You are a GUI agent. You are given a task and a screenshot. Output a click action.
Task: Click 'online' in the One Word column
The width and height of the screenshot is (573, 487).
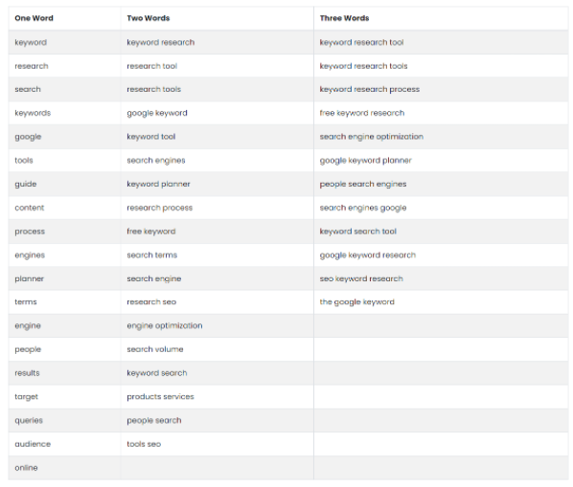point(26,467)
